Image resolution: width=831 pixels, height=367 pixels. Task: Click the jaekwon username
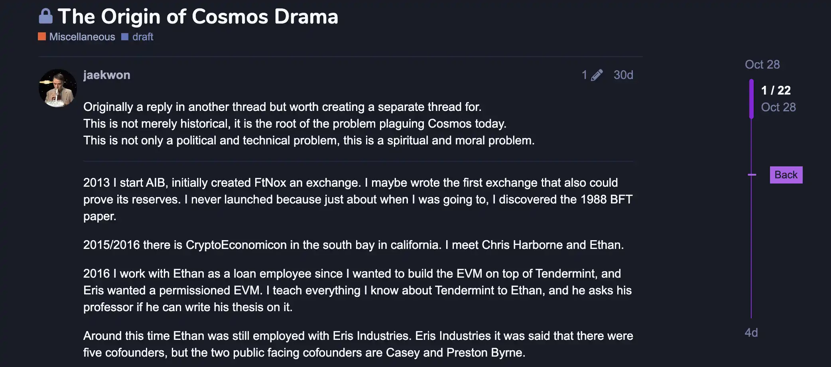(x=107, y=75)
